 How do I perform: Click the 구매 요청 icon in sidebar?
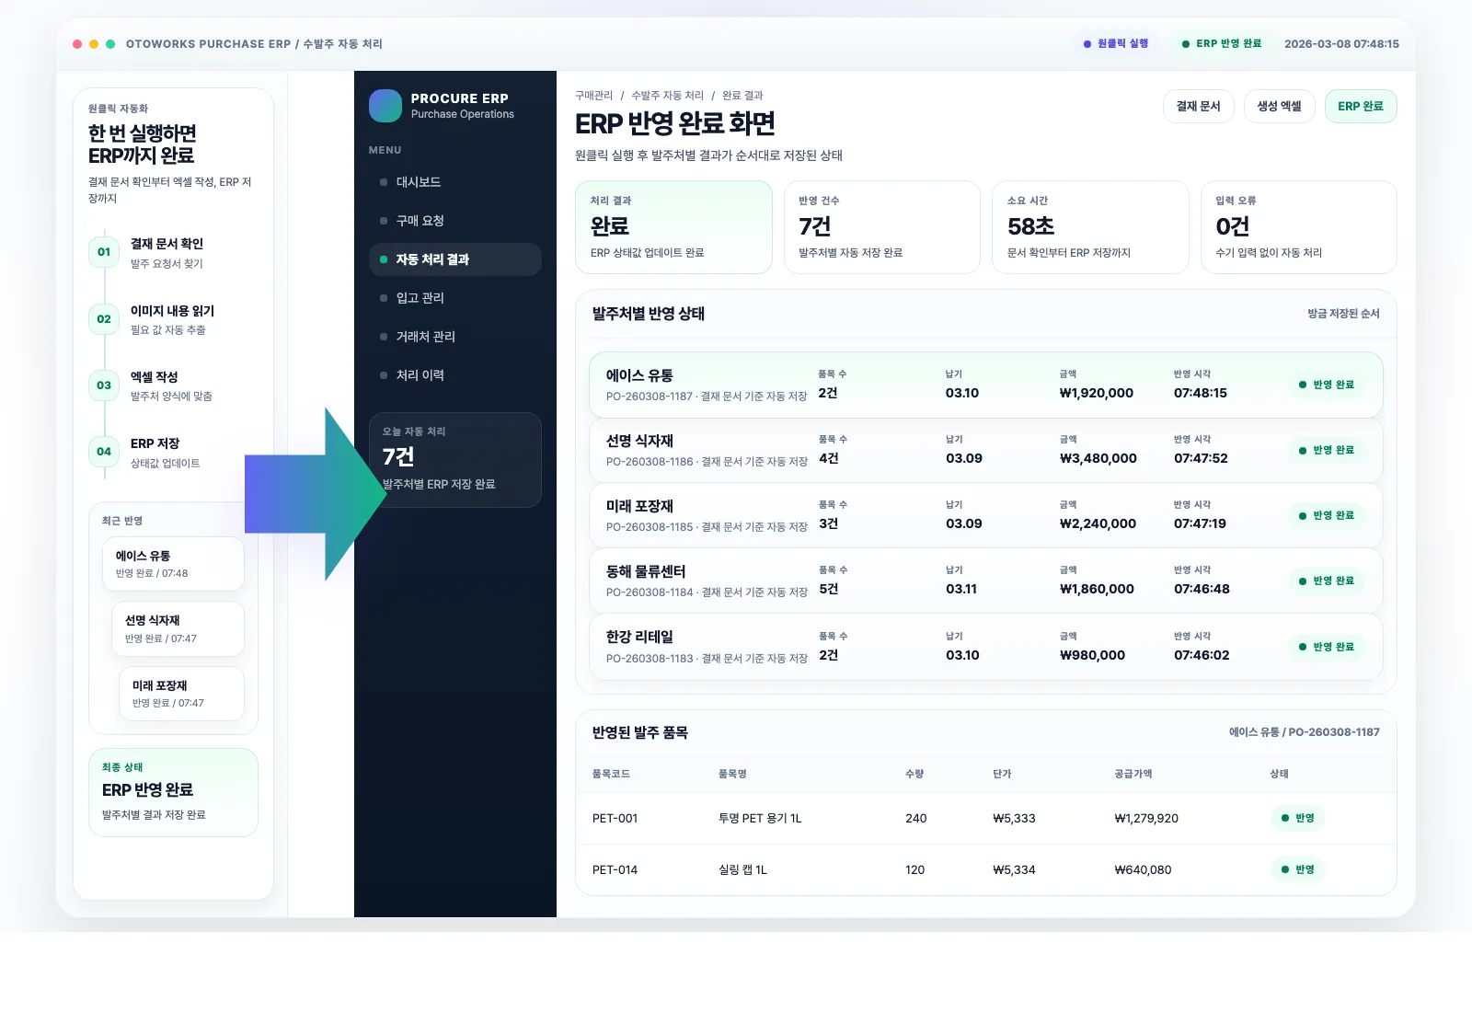click(382, 221)
